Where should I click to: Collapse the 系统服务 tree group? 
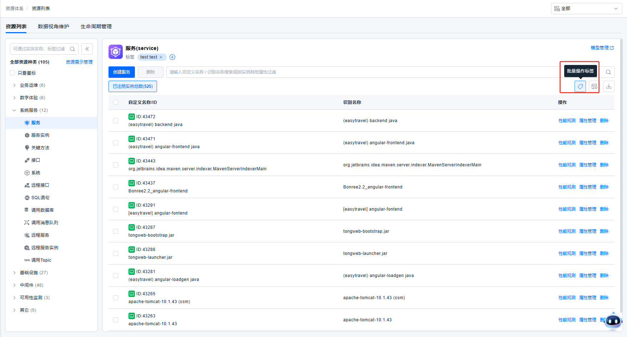(14, 110)
